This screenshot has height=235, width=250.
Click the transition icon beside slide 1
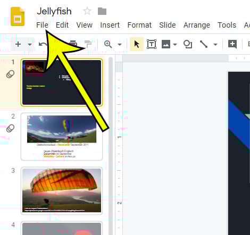click(11, 74)
